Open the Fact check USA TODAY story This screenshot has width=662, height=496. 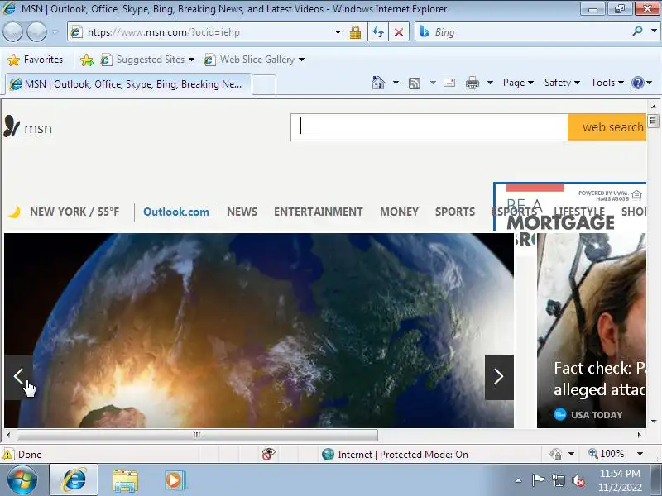[x=592, y=331]
